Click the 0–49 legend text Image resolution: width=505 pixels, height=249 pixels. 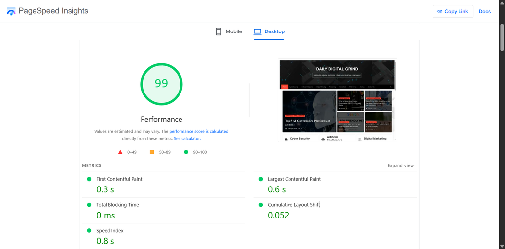(x=132, y=152)
